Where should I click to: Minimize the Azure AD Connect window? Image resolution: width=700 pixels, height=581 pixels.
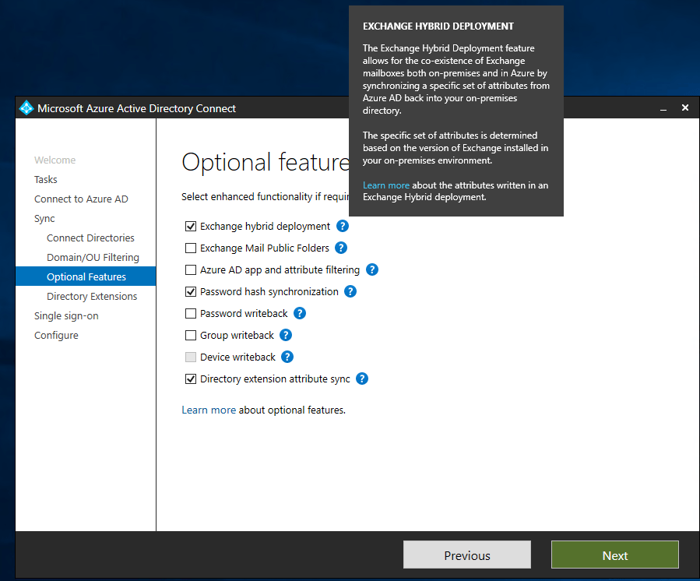point(663,108)
